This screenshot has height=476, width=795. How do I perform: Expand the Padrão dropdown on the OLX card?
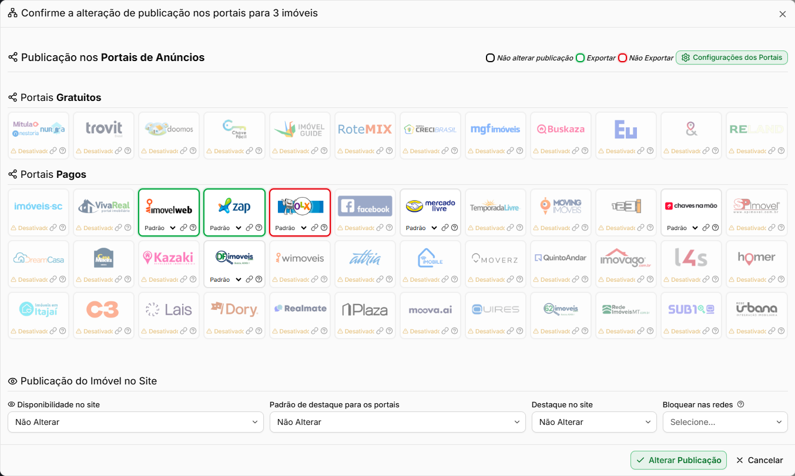(x=291, y=228)
